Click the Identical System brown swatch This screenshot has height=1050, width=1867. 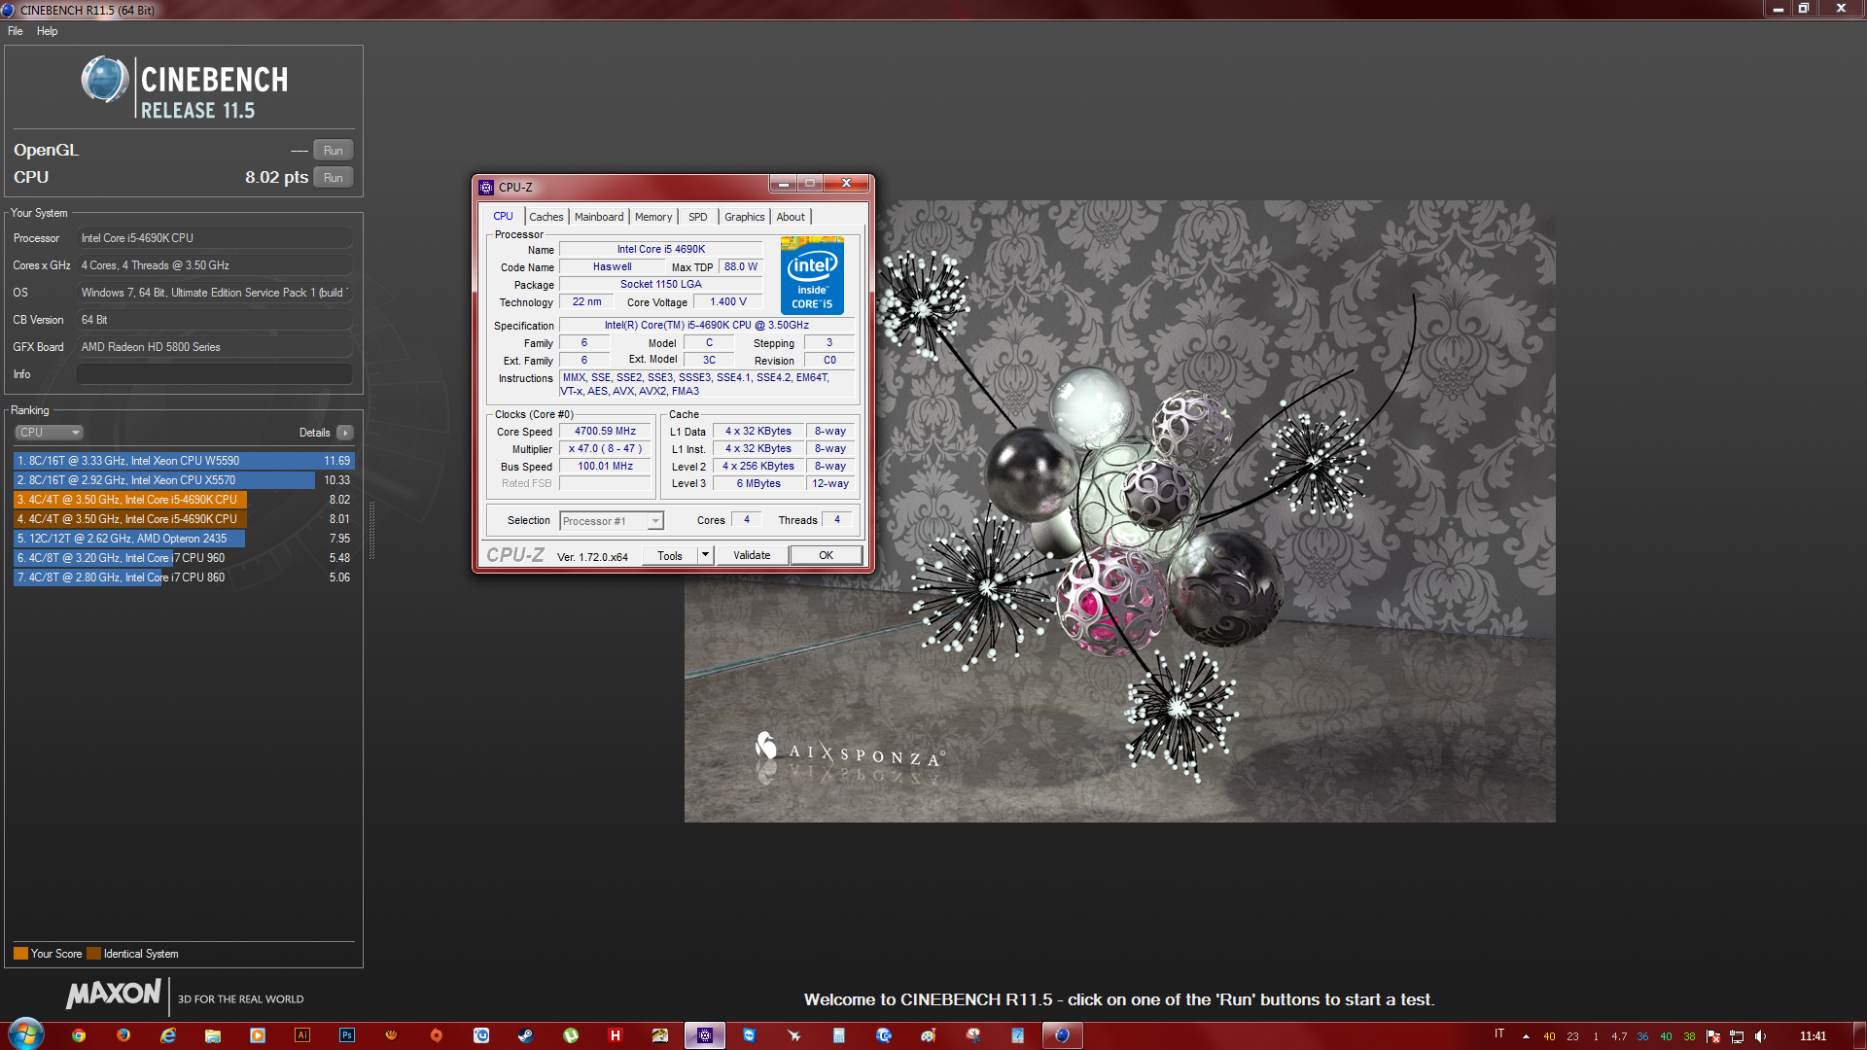[x=93, y=954]
